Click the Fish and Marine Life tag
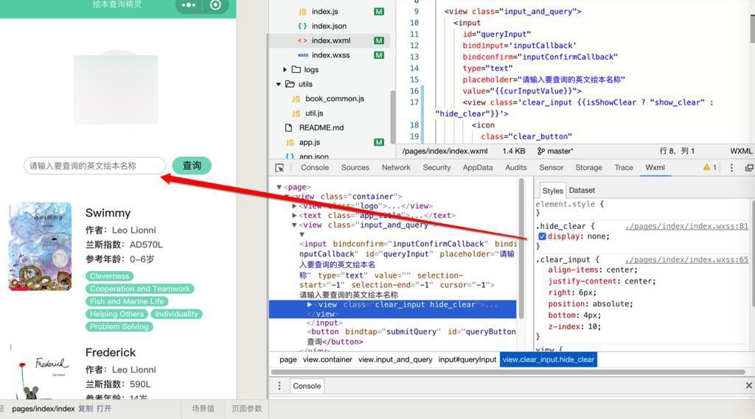Viewport: 755px width, 419px height. click(x=127, y=301)
